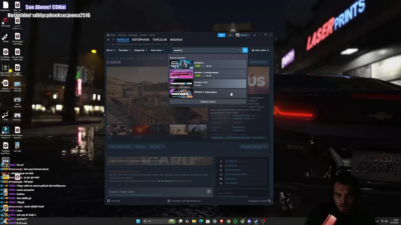Switch to the BAGAKAİ profile tab
The height and width of the screenshot is (225, 401).
[176, 40]
